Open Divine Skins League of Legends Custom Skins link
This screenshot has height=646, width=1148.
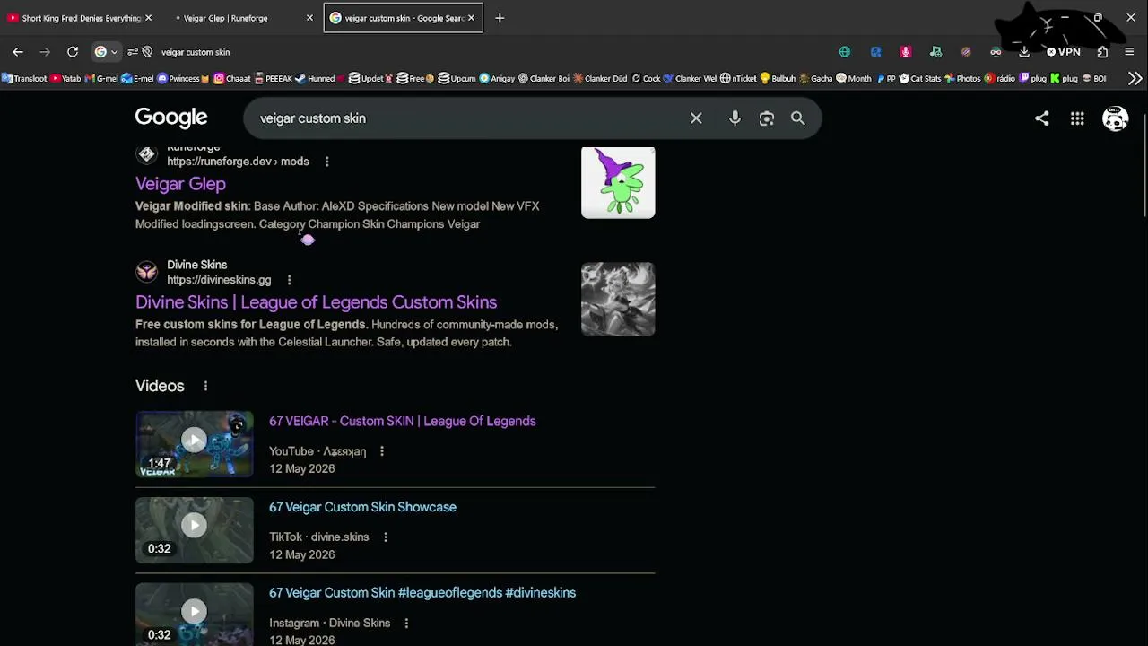[316, 302]
